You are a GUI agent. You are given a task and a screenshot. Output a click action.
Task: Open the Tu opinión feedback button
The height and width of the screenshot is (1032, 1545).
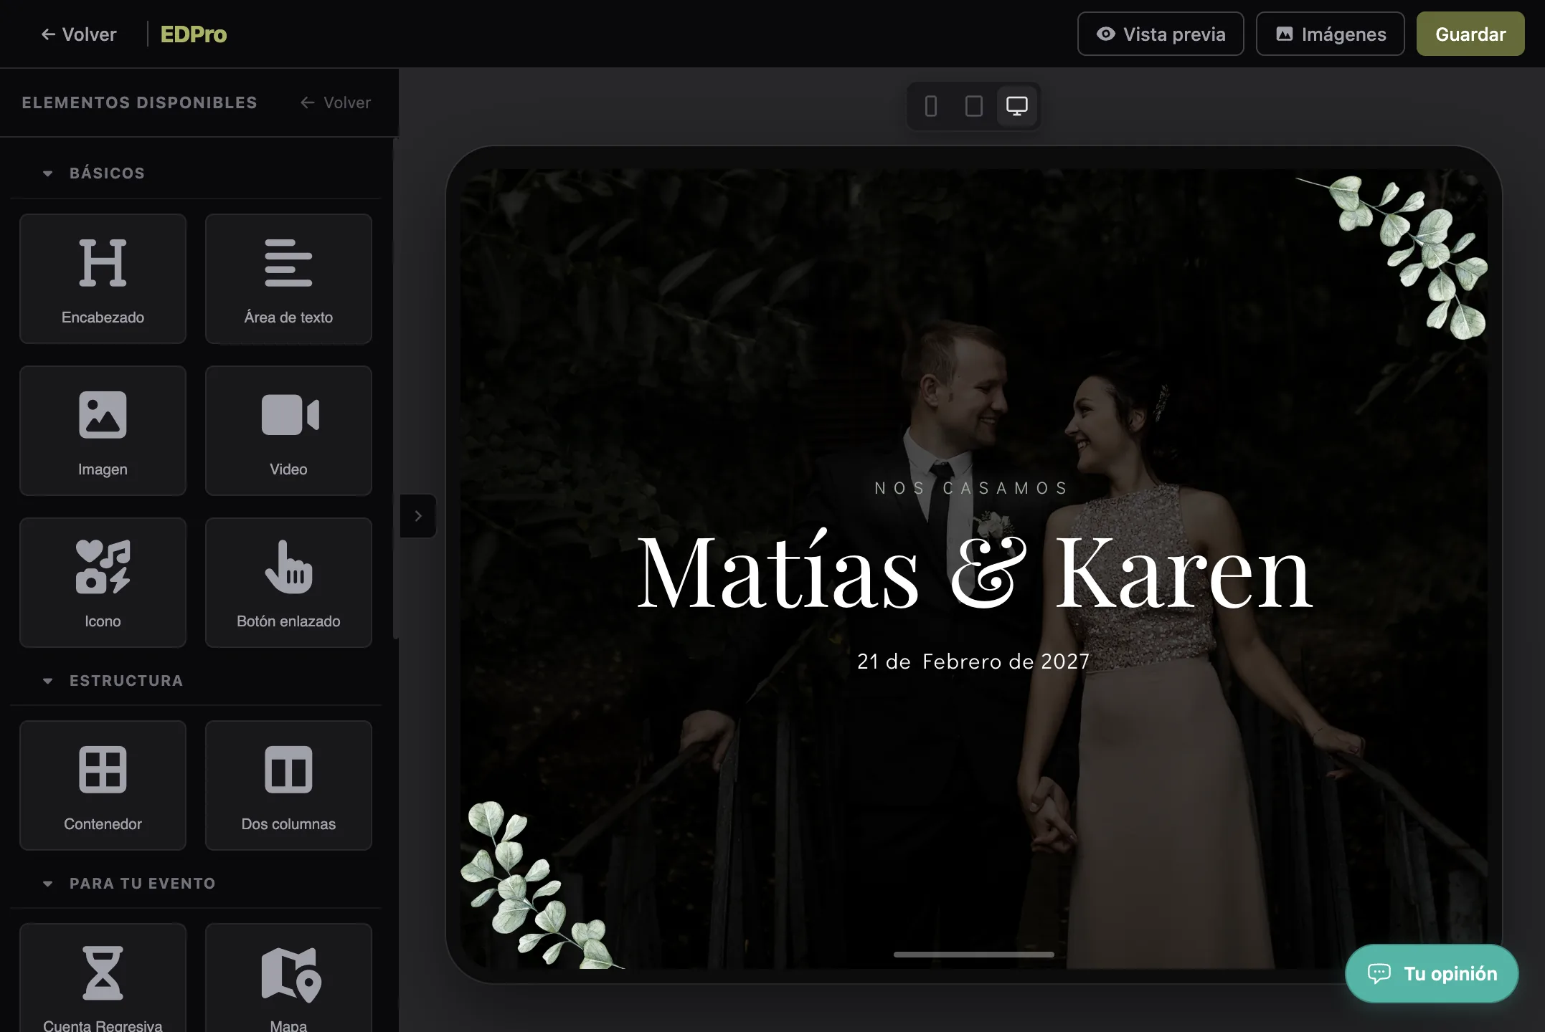[x=1432, y=973]
